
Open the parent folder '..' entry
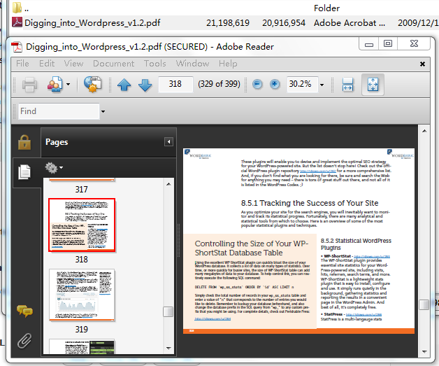coord(27,8)
